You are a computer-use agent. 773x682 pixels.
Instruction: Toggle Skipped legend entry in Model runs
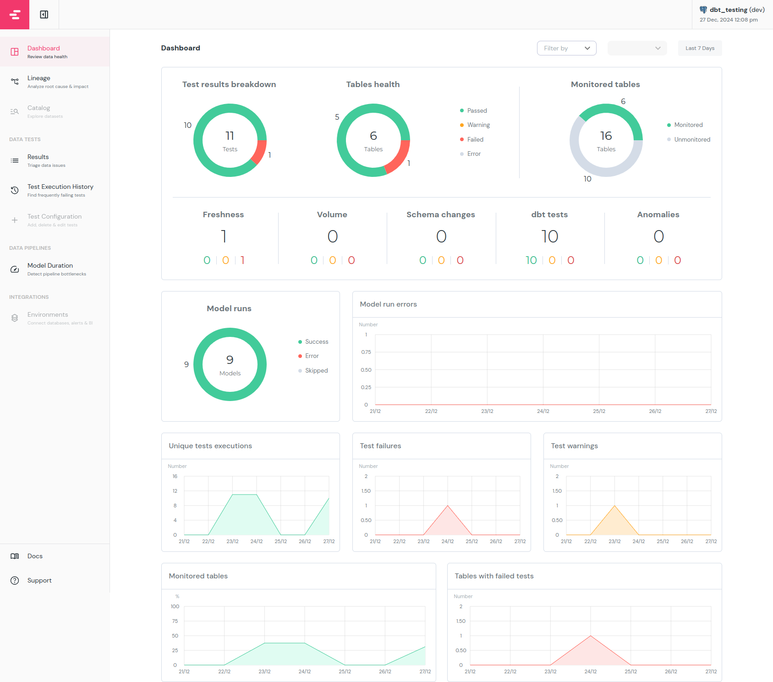313,370
